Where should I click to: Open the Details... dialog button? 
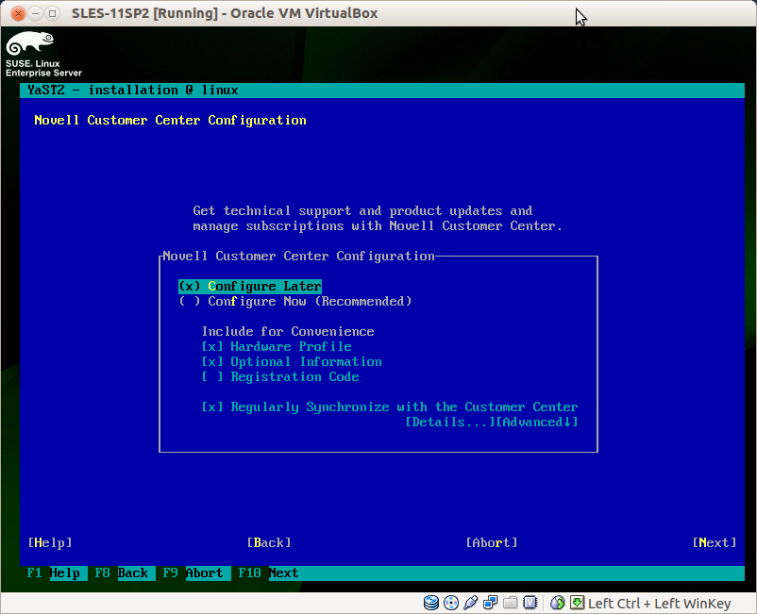pyautogui.click(x=450, y=422)
